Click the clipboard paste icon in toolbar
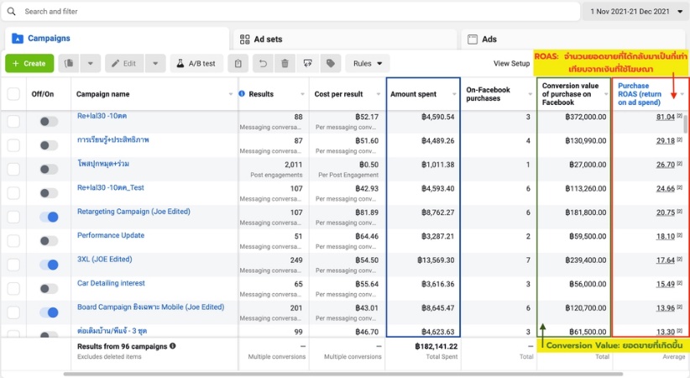Viewport: 690px width, 378px height. [x=239, y=64]
